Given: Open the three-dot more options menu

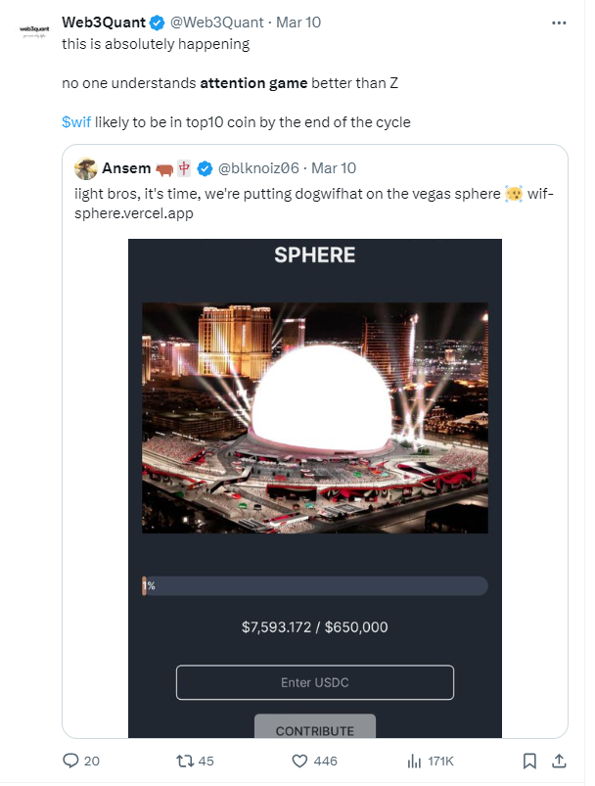Looking at the screenshot, I should click(559, 23).
